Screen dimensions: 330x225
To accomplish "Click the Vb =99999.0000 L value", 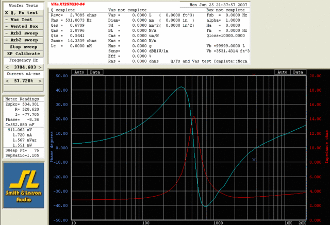I will pyautogui.click(x=226, y=46).
